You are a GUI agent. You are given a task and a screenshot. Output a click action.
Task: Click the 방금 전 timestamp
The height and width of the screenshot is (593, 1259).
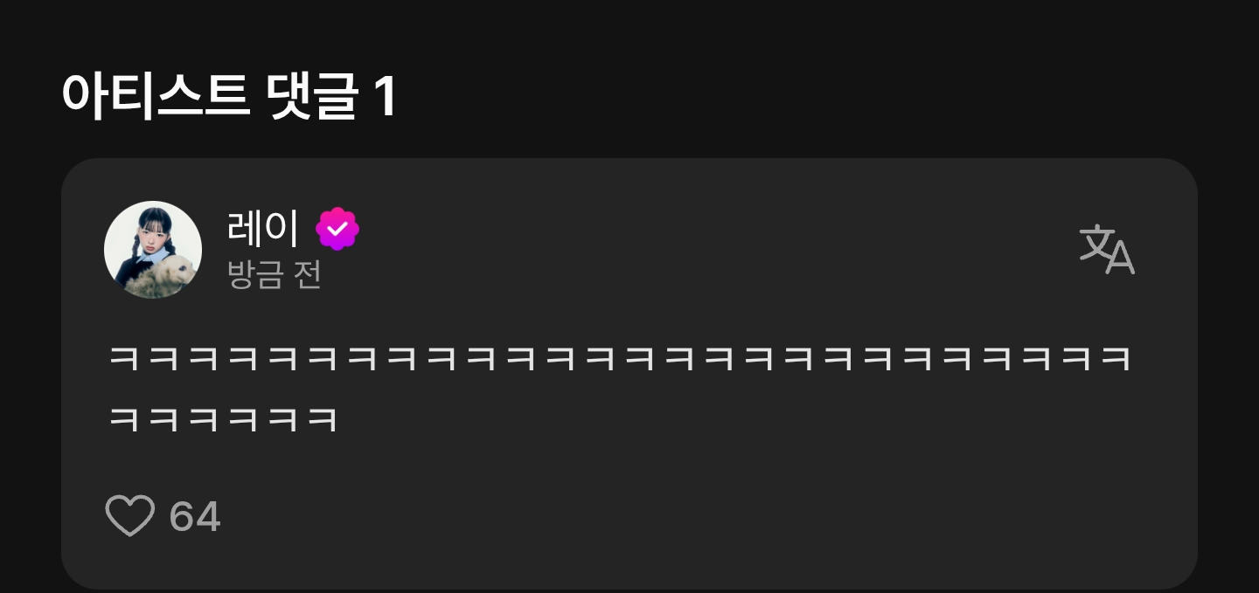tap(274, 275)
